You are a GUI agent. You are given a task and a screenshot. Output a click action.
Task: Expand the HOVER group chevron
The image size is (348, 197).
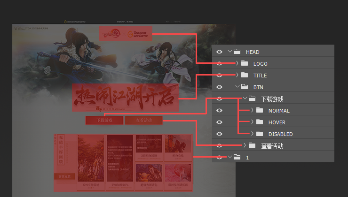pyautogui.click(x=252, y=122)
